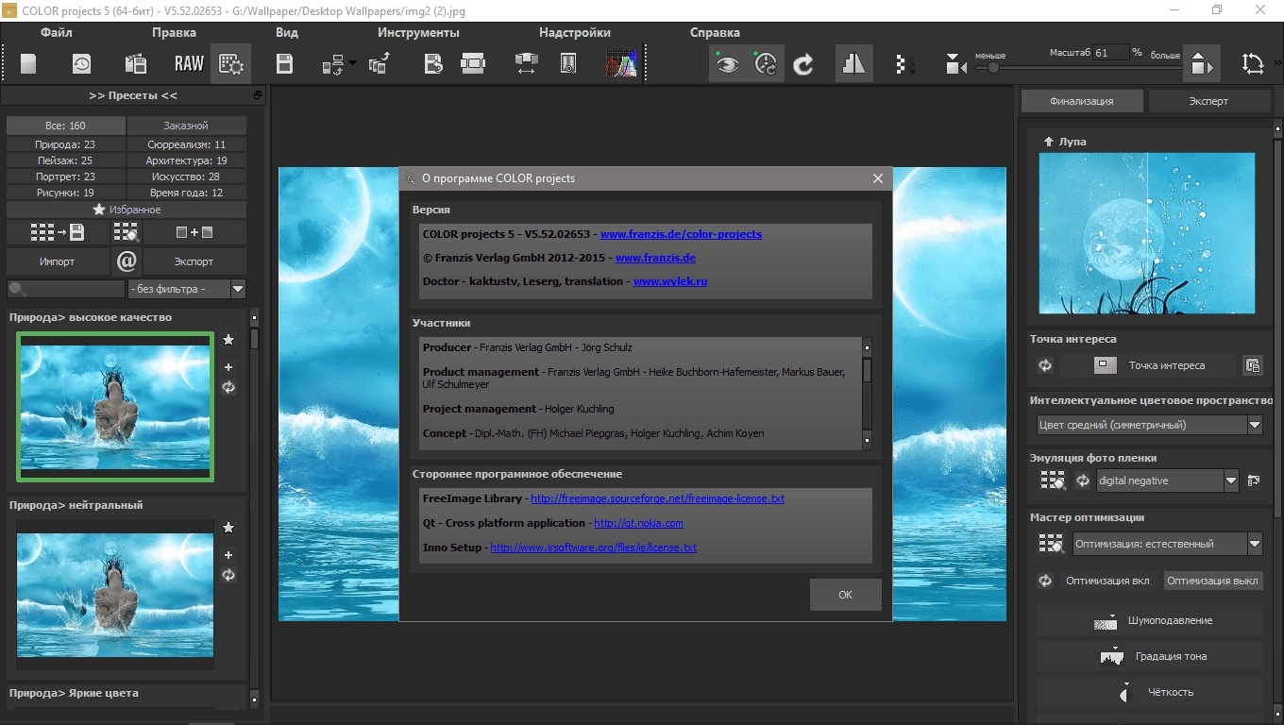Filter presets by Портрет: 23
Image resolution: width=1284 pixels, height=725 pixels.
click(65, 177)
